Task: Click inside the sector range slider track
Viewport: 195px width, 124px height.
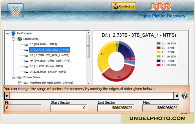Action: coord(92,96)
